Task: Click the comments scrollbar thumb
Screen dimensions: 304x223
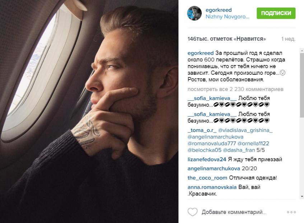Action: [x=302, y=85]
